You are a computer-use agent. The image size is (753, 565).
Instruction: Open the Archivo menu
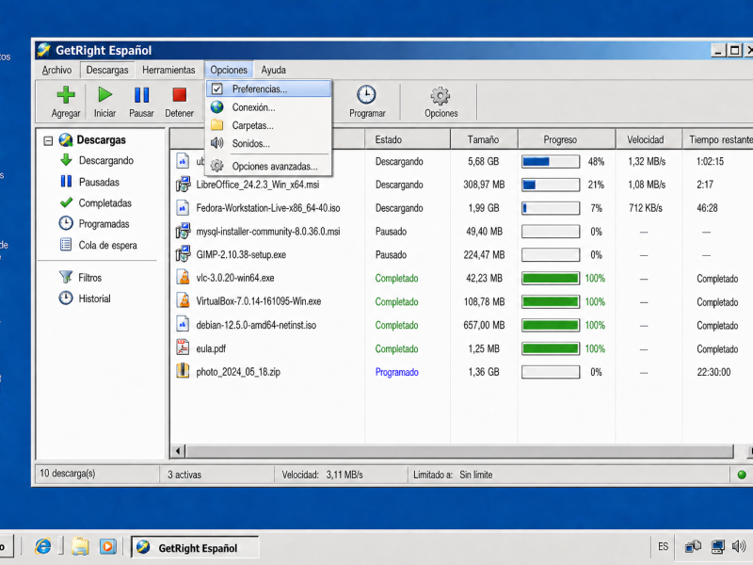click(56, 70)
